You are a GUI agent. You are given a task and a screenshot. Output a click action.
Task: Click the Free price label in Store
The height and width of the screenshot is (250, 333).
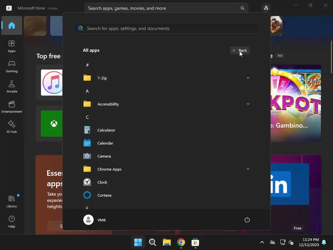click(x=298, y=228)
